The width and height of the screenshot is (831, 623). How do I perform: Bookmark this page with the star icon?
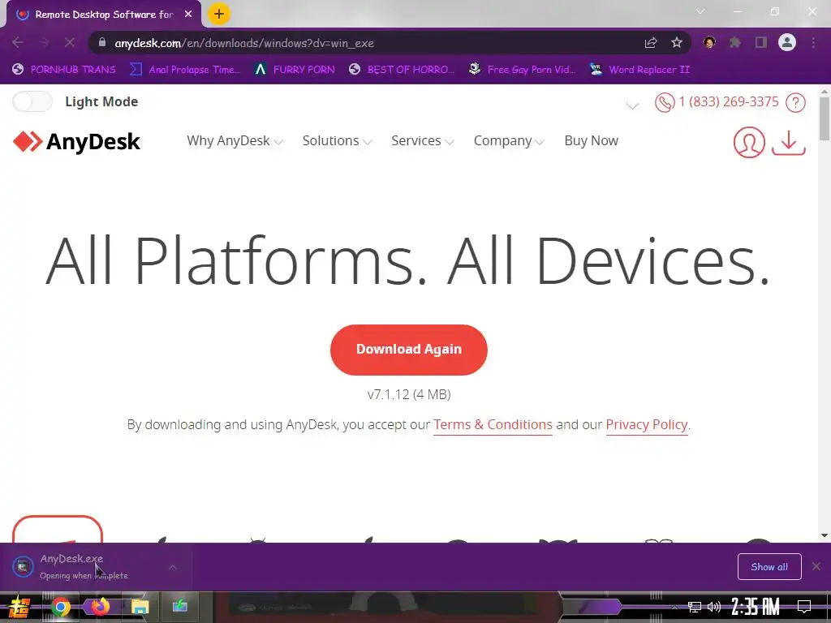pos(677,42)
